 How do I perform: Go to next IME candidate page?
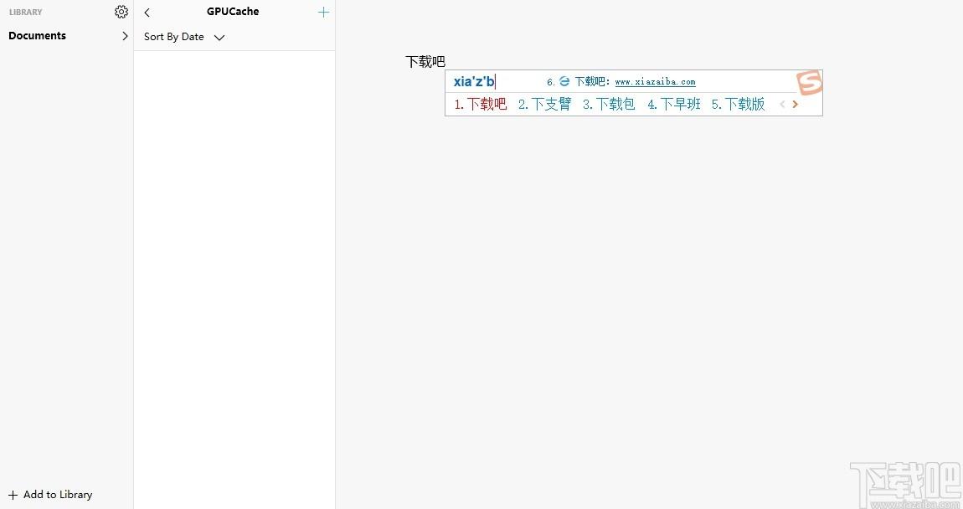(x=796, y=105)
